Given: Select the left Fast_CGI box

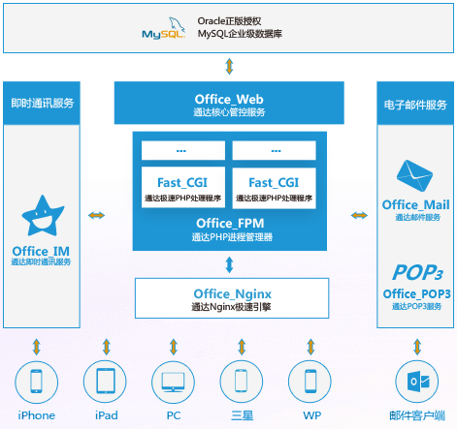Looking at the screenshot, I should [x=183, y=188].
